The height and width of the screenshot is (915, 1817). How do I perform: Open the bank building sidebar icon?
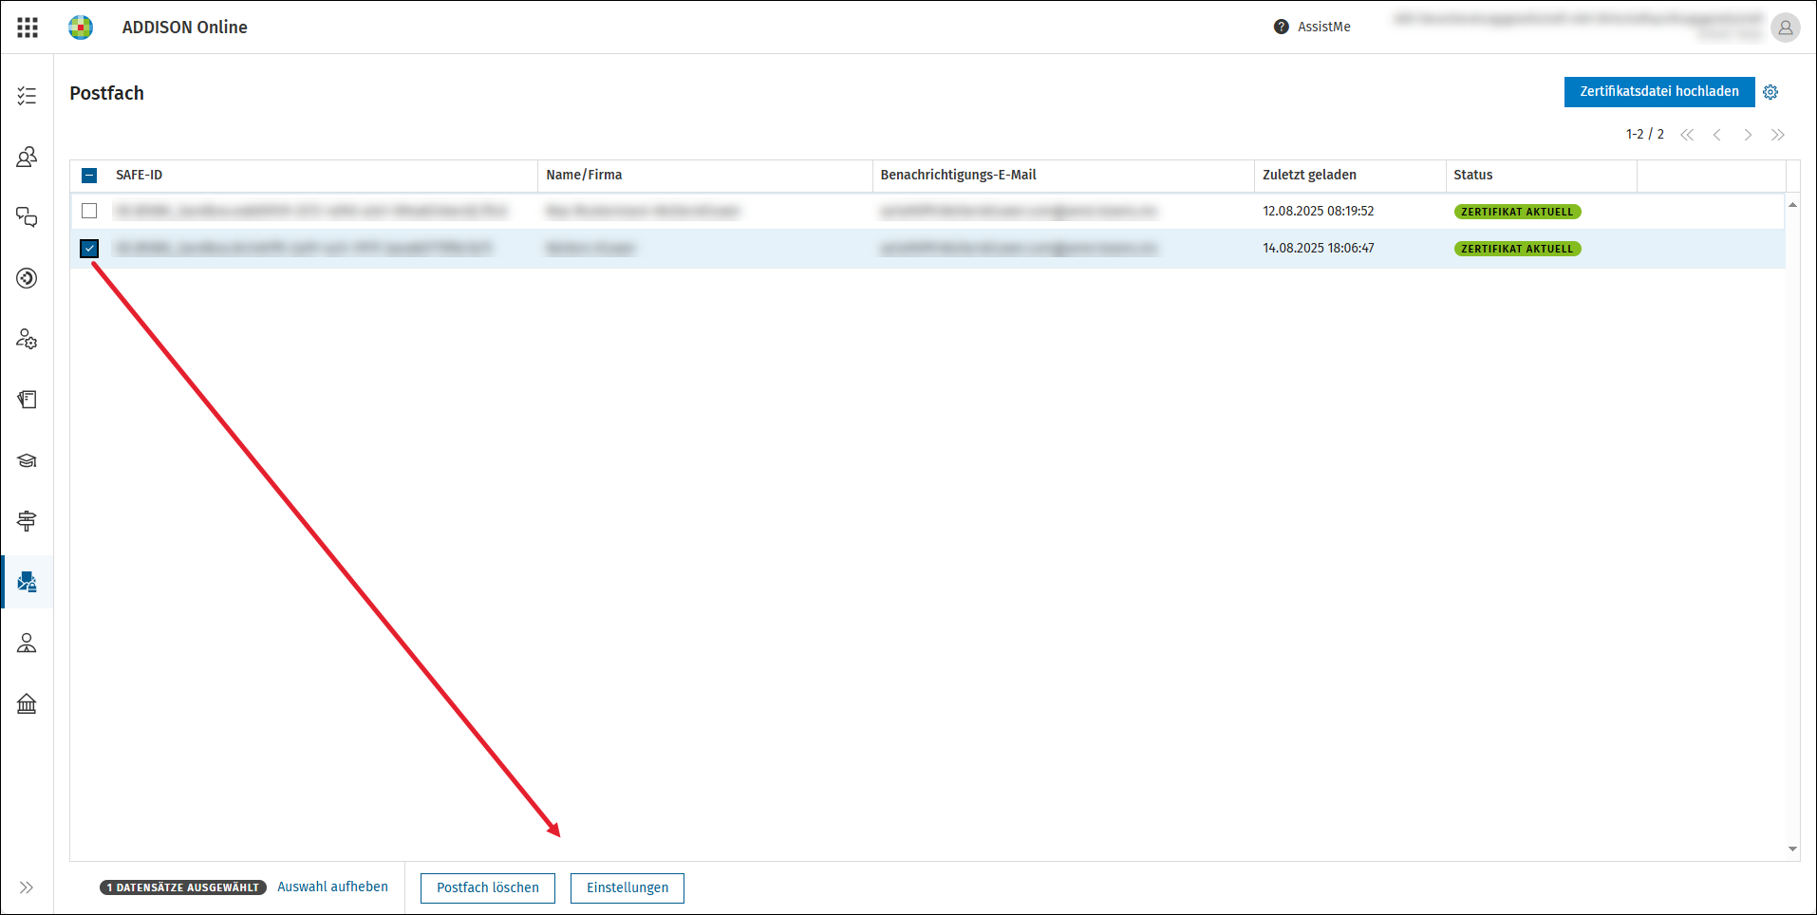coord(27,703)
